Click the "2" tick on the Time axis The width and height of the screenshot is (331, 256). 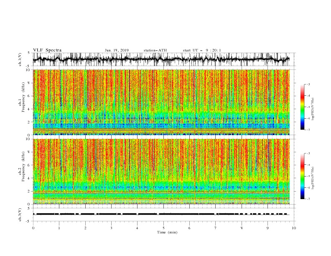click(85, 228)
